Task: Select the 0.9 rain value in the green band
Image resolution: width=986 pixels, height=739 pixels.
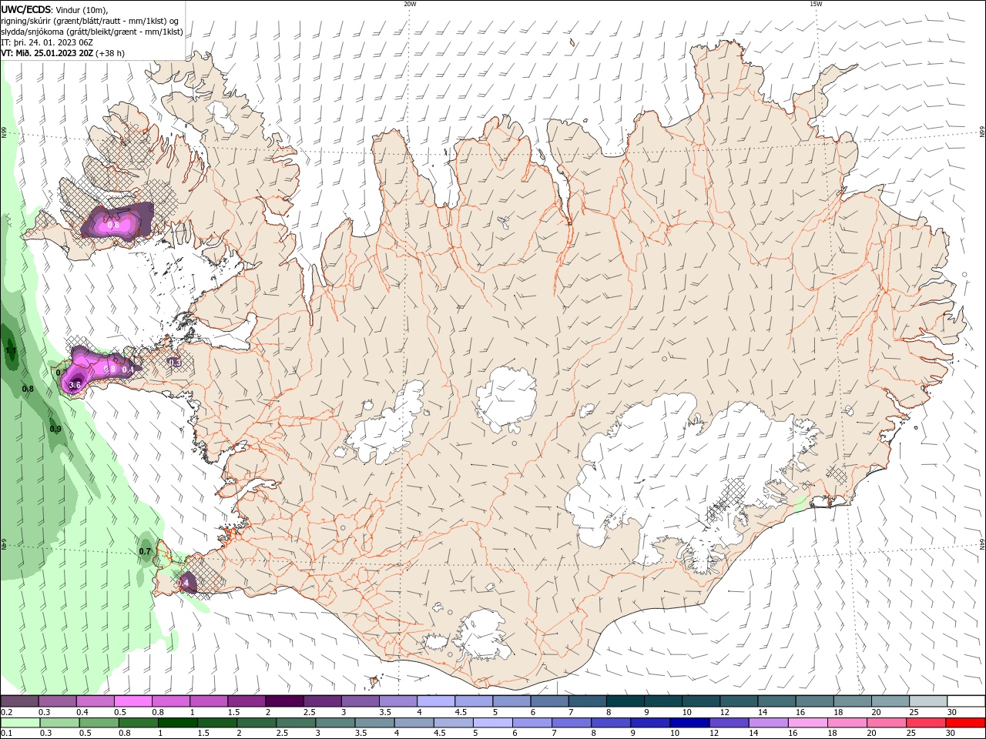Action: (x=55, y=429)
